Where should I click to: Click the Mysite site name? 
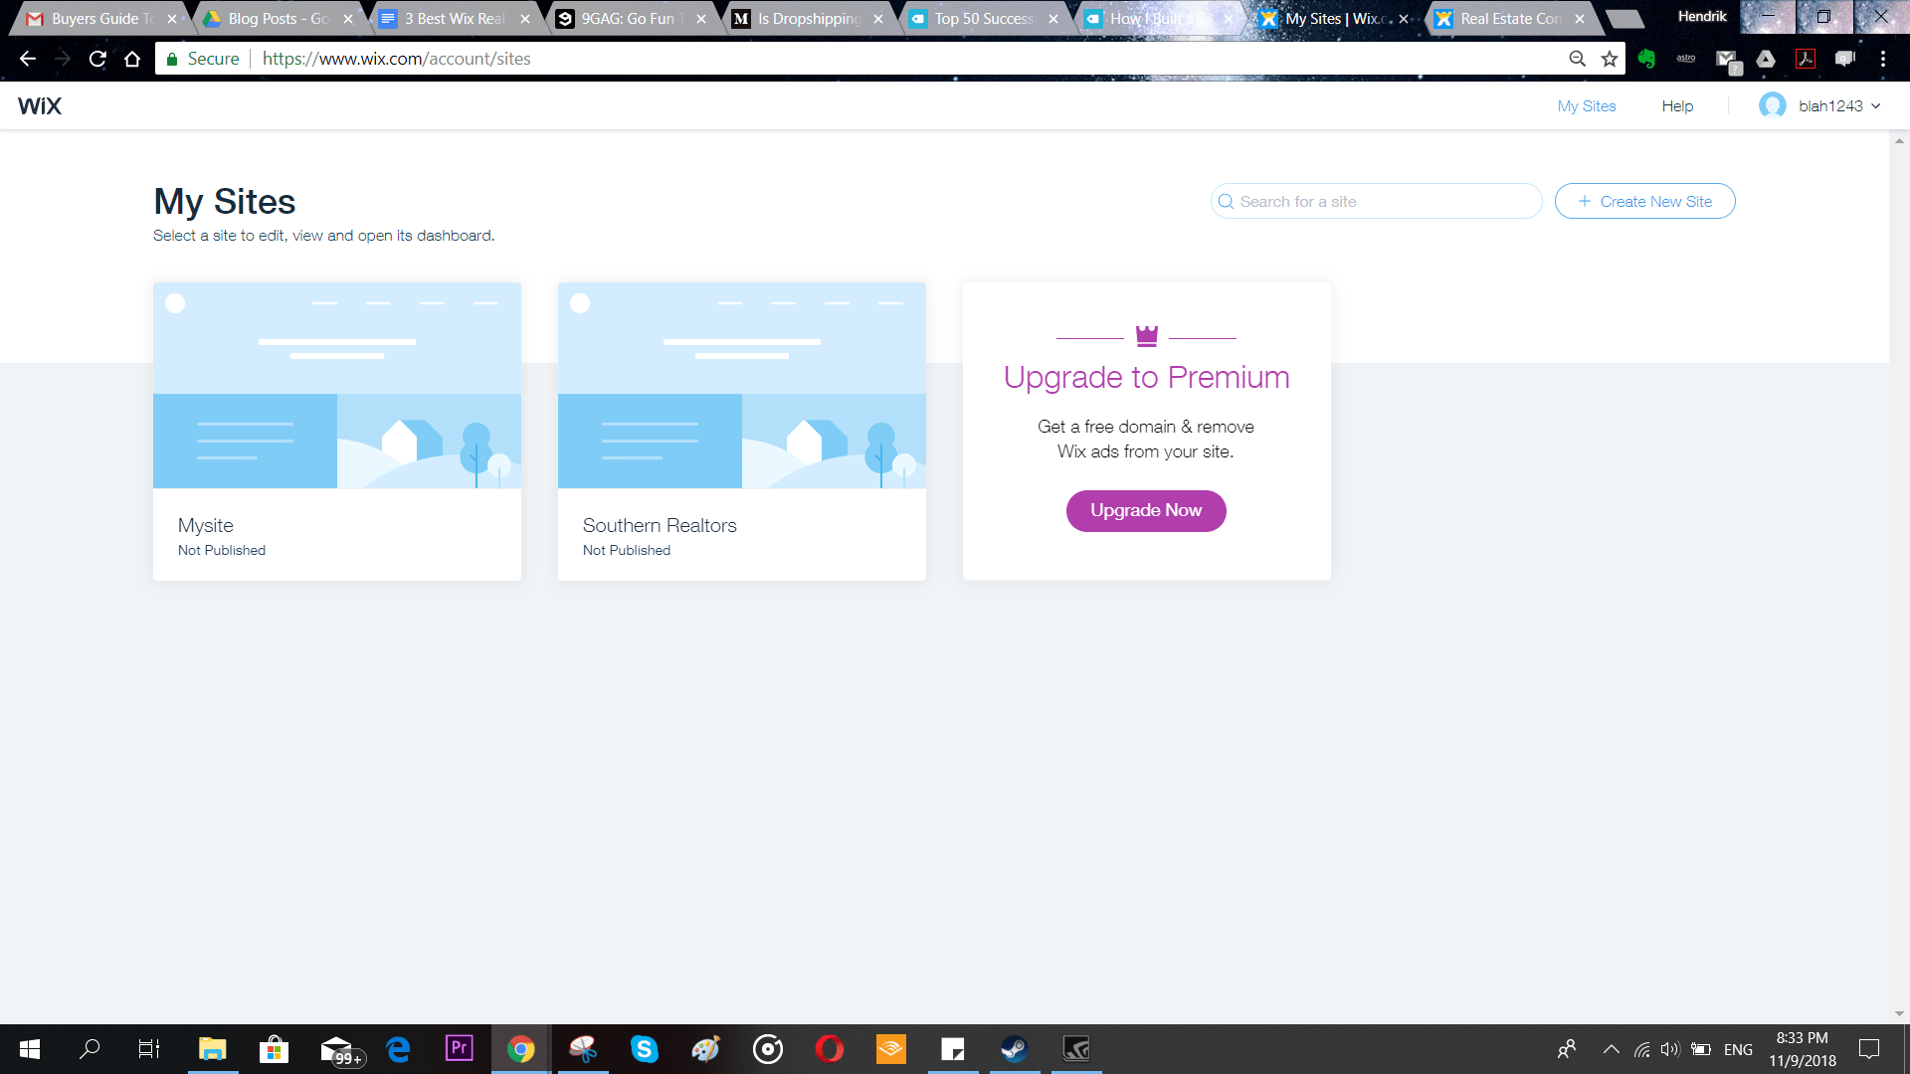tap(206, 525)
